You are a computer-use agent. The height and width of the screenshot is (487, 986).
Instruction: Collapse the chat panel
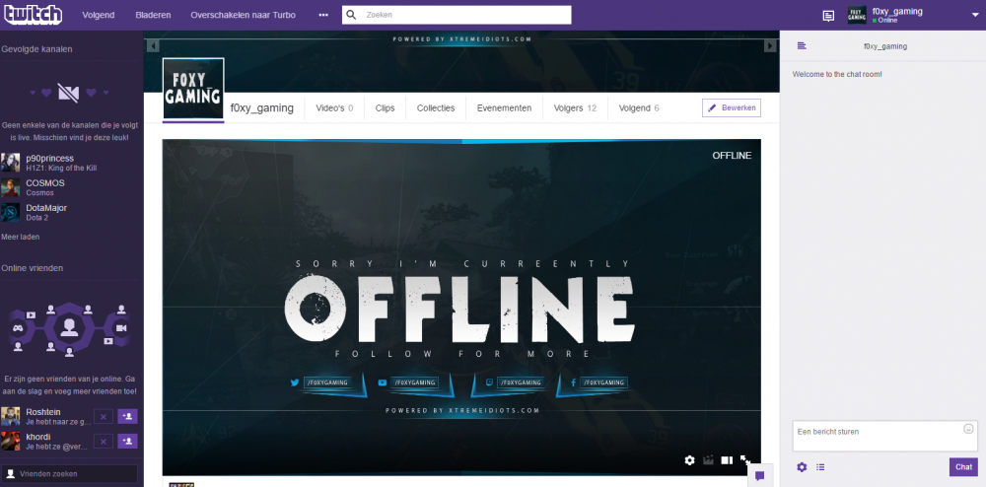pos(801,46)
